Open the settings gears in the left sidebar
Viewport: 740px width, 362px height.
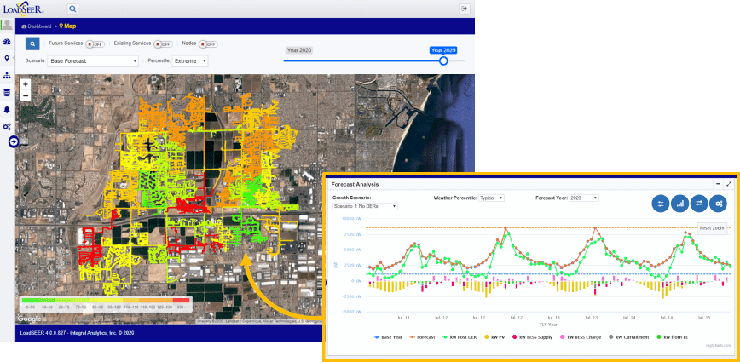coord(7,127)
